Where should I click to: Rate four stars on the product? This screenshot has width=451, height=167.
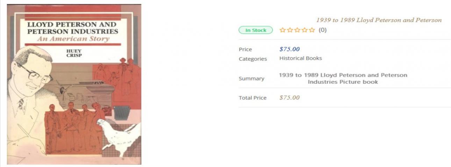coord(305,30)
